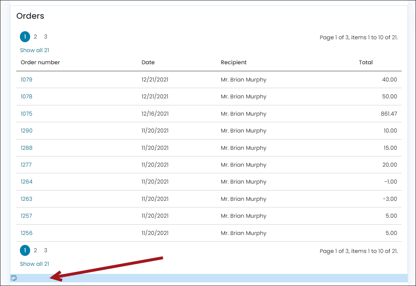Click the 15.00 total for order 1288

coord(390,148)
